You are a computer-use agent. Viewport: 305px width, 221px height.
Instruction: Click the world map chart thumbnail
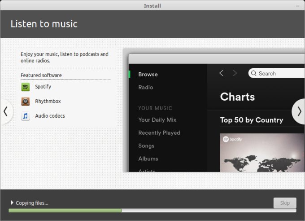point(262,153)
